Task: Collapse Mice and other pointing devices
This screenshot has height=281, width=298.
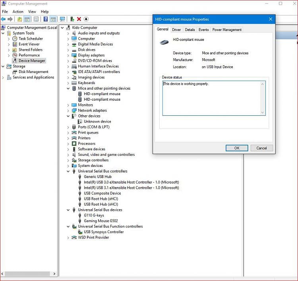Action: click(x=68, y=88)
